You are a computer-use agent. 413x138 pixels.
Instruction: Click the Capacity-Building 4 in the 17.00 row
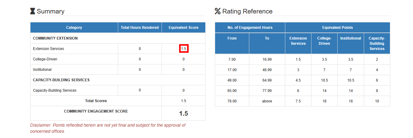point(377,70)
